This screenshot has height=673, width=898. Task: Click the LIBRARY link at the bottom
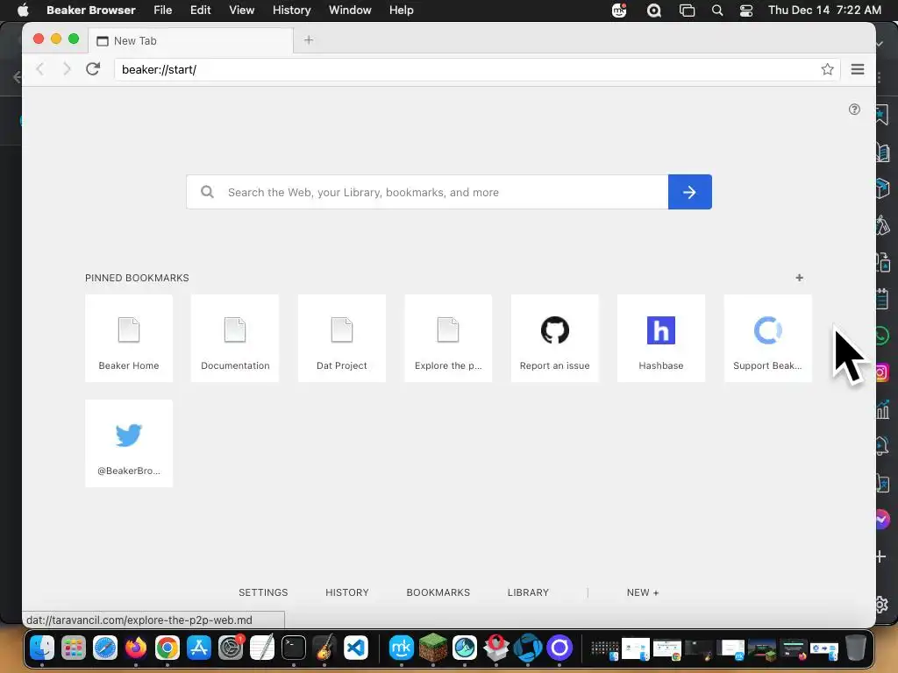[x=528, y=592]
